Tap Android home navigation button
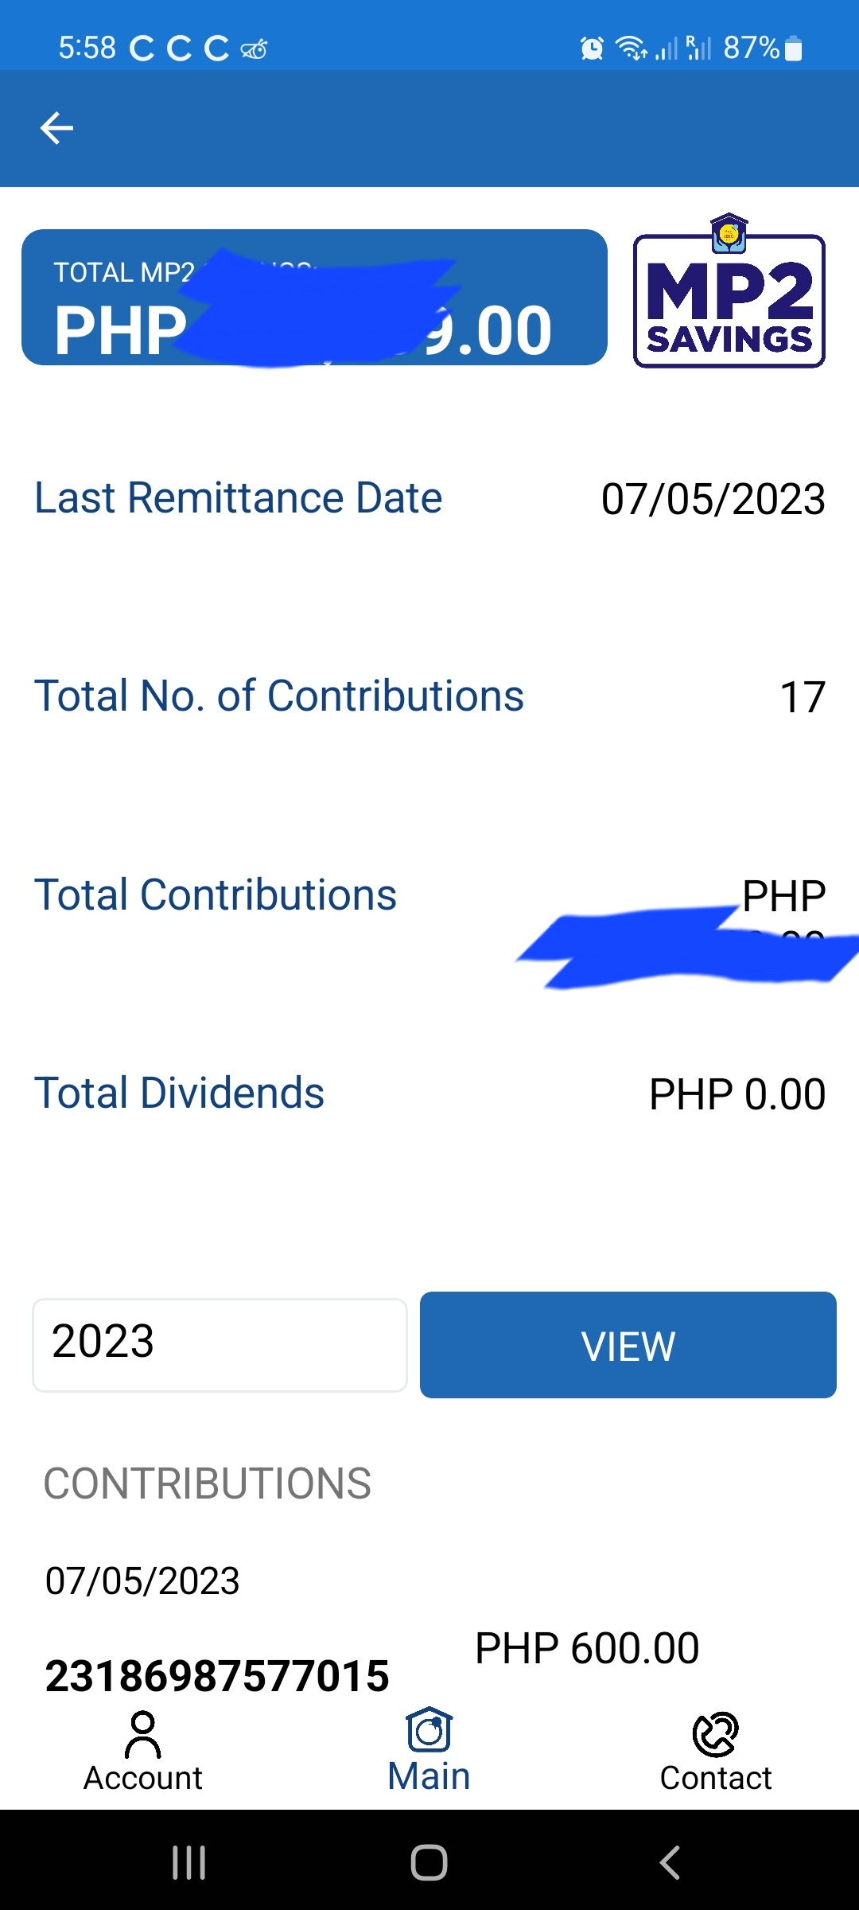 [429, 1862]
